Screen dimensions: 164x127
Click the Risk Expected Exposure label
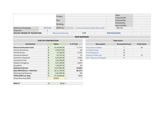click(23, 73)
